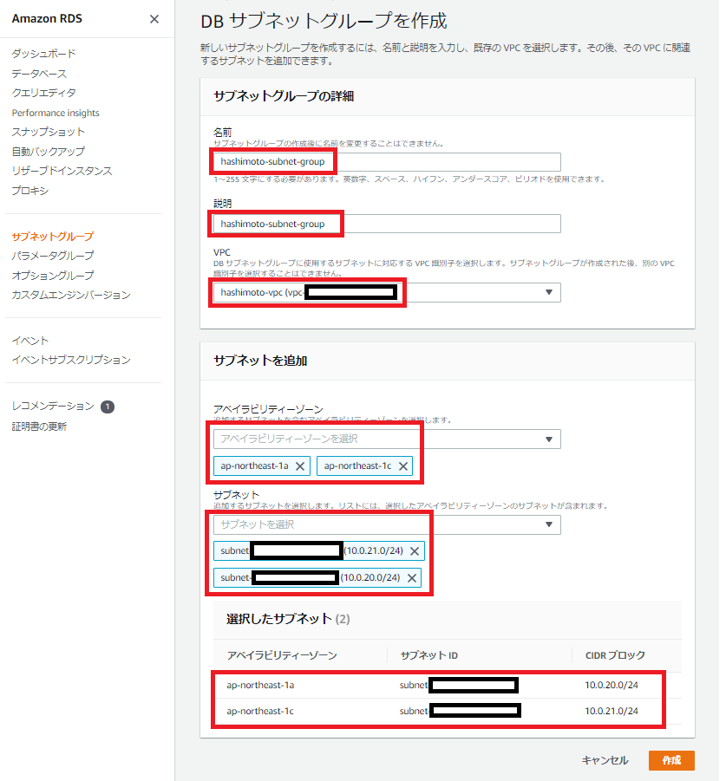The width and height of the screenshot is (726, 781).
Task: Expand the サブネットを選択 dropdown
Action: (548, 524)
